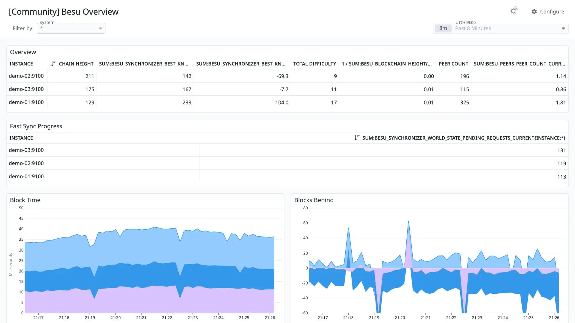
Task: Click the 104.0 cell value
Action: 282,103
